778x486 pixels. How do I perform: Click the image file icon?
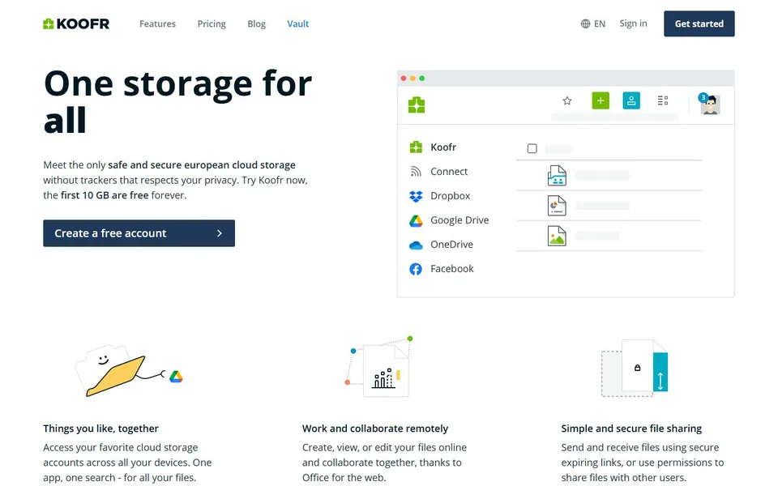point(557,236)
